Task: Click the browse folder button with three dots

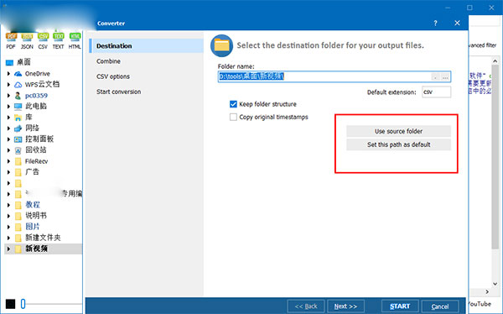Action: coord(445,77)
